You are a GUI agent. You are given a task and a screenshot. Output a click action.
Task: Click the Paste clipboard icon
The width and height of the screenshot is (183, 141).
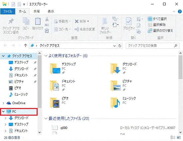click(38, 21)
